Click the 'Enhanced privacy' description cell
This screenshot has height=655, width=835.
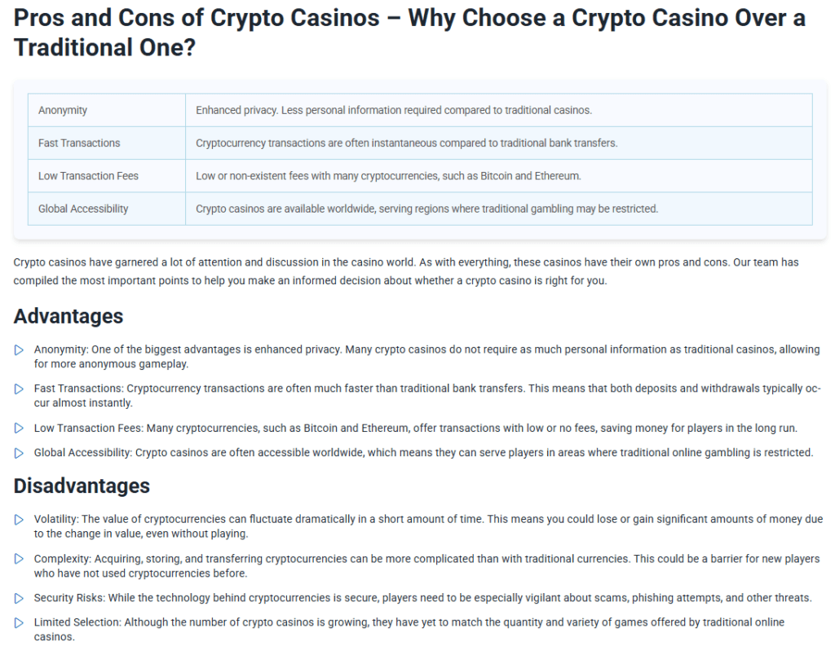coord(394,110)
